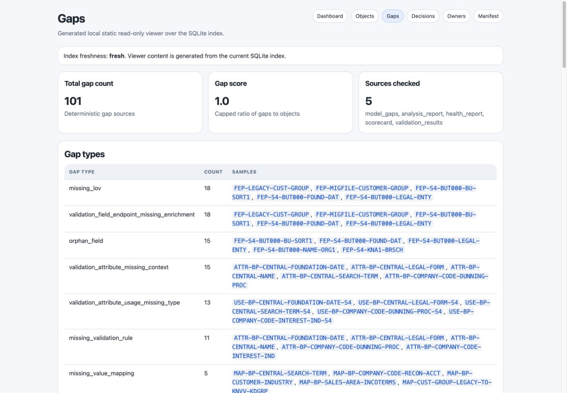Open FEP-S4-BUT000-FOUND-DAT in missing_lov row

[298, 197]
